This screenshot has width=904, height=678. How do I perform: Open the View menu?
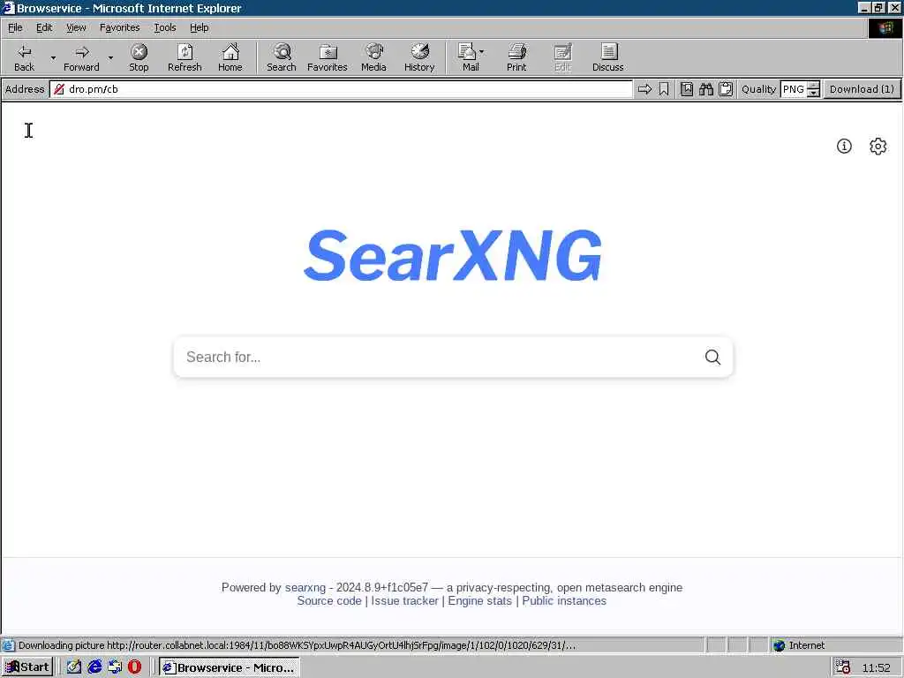76,27
